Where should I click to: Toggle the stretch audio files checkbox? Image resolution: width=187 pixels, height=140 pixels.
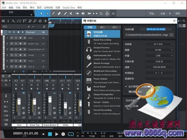(x=126, y=86)
